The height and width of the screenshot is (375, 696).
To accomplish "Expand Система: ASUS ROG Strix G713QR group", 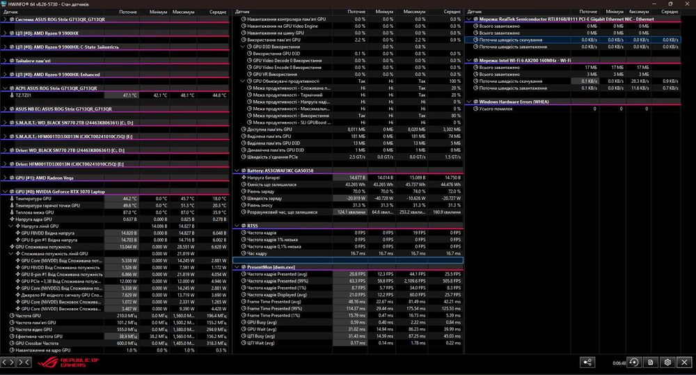I will (x=5, y=19).
